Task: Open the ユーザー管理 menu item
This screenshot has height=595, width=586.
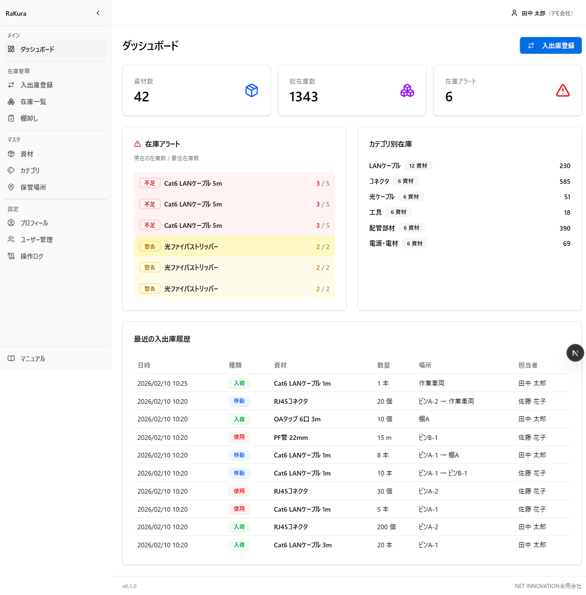Action: (x=55, y=239)
